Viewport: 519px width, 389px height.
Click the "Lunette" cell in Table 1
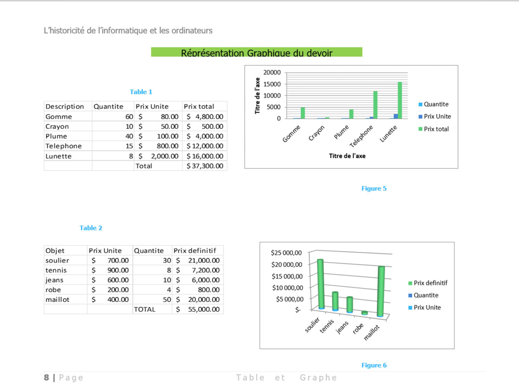point(68,156)
